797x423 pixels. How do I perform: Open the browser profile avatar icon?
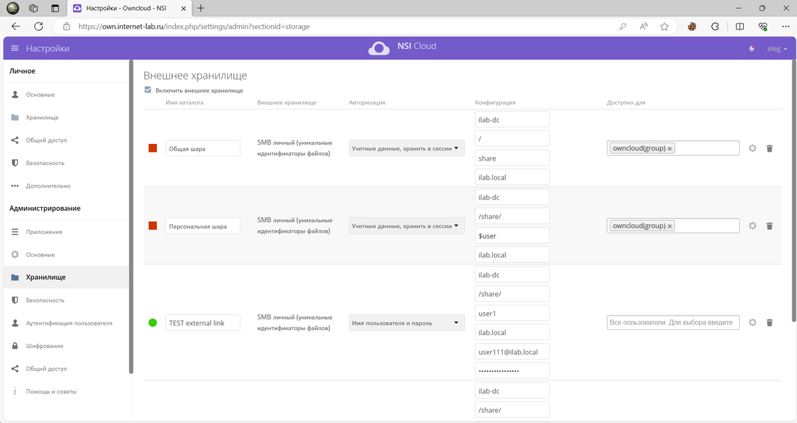tap(13, 8)
